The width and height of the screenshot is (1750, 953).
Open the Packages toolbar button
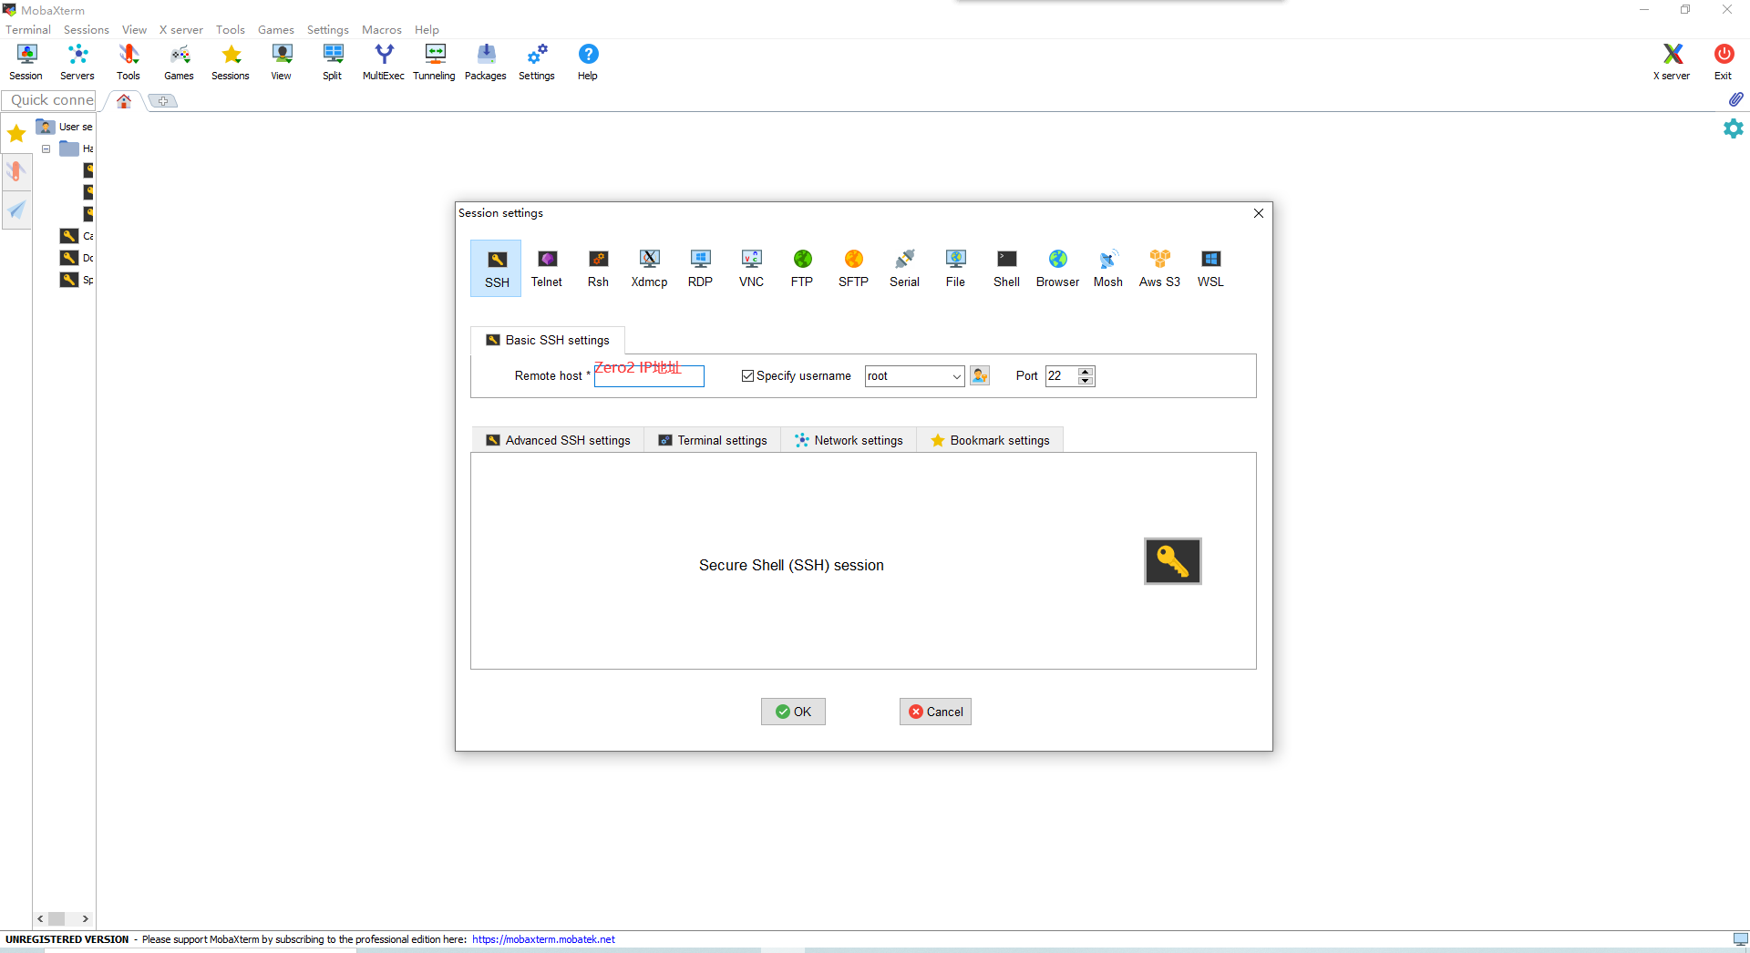[486, 62]
